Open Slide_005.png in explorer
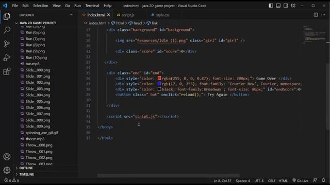Screen dimensions: 330x185 click(x=38, y=101)
